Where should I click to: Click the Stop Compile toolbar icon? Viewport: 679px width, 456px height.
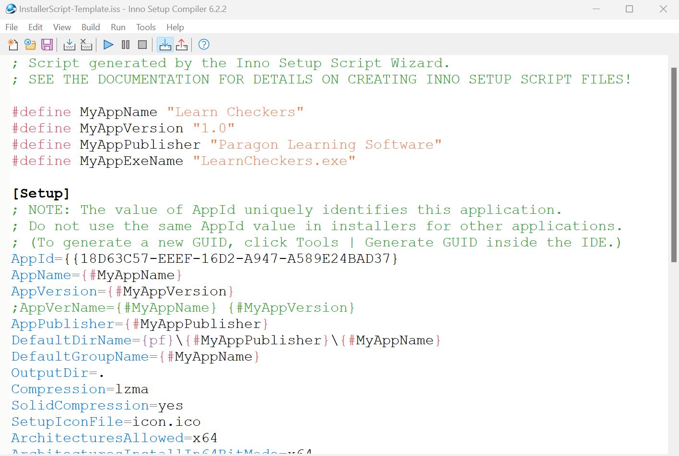point(86,45)
